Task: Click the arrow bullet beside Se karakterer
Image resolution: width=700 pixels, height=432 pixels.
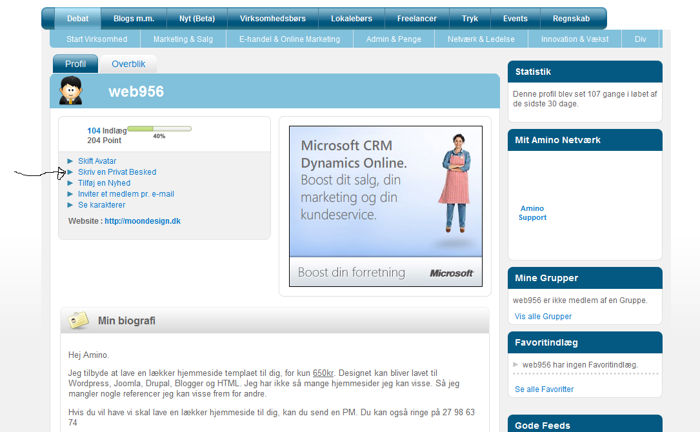Action: click(70, 205)
